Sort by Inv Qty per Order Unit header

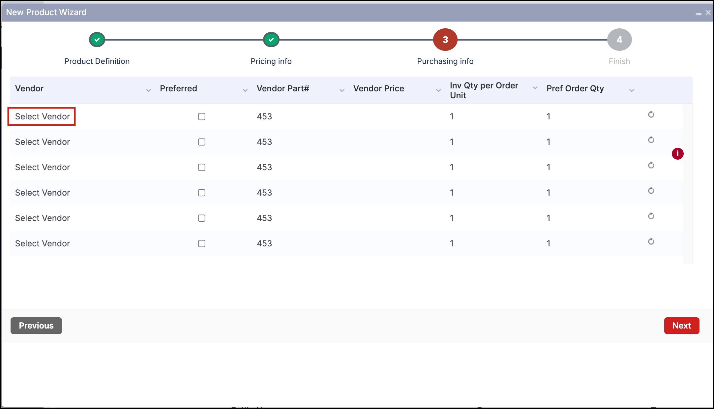pos(484,90)
